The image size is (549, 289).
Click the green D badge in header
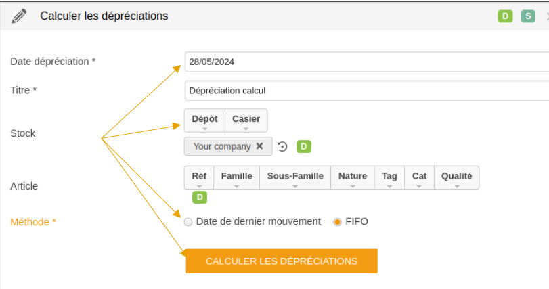(505, 16)
